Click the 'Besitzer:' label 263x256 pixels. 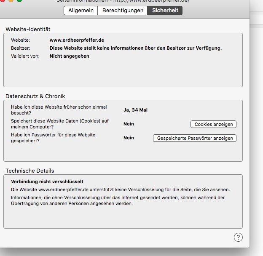(x=21, y=48)
